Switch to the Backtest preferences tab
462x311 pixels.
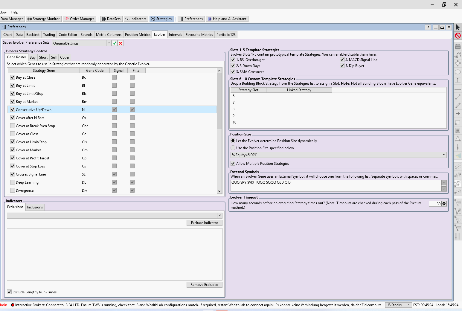[33, 35]
